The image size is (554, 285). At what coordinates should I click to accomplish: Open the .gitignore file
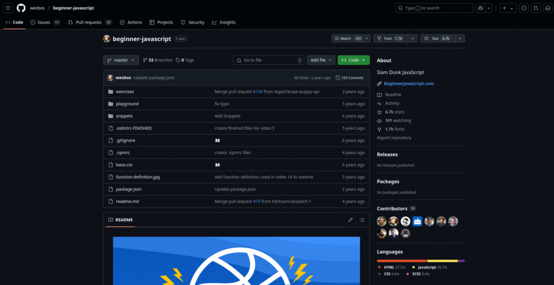pyautogui.click(x=126, y=140)
